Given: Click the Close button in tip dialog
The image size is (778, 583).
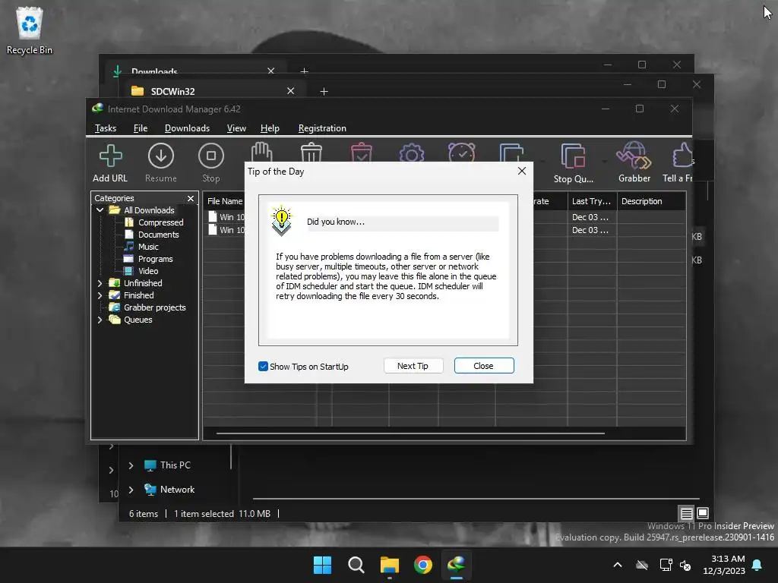Looking at the screenshot, I should [x=484, y=366].
